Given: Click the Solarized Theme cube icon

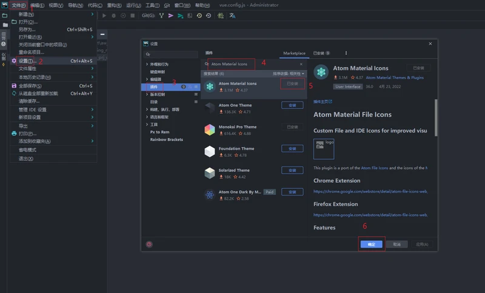Looking at the screenshot, I should click(210, 173).
